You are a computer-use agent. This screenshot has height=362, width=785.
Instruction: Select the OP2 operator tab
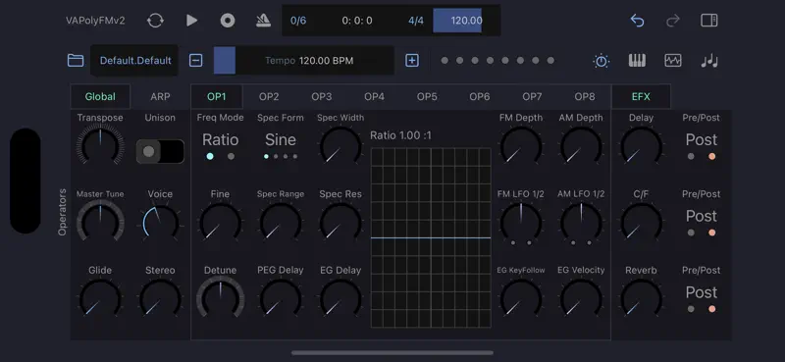tap(269, 97)
